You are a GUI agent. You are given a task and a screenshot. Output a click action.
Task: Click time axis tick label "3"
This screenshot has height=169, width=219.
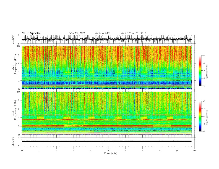coord(74,150)
